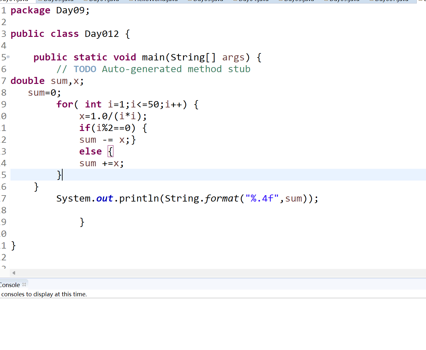The width and height of the screenshot is (426, 350).
Task: Click the line number beside 'double sum,x;'
Action: pos(3,81)
